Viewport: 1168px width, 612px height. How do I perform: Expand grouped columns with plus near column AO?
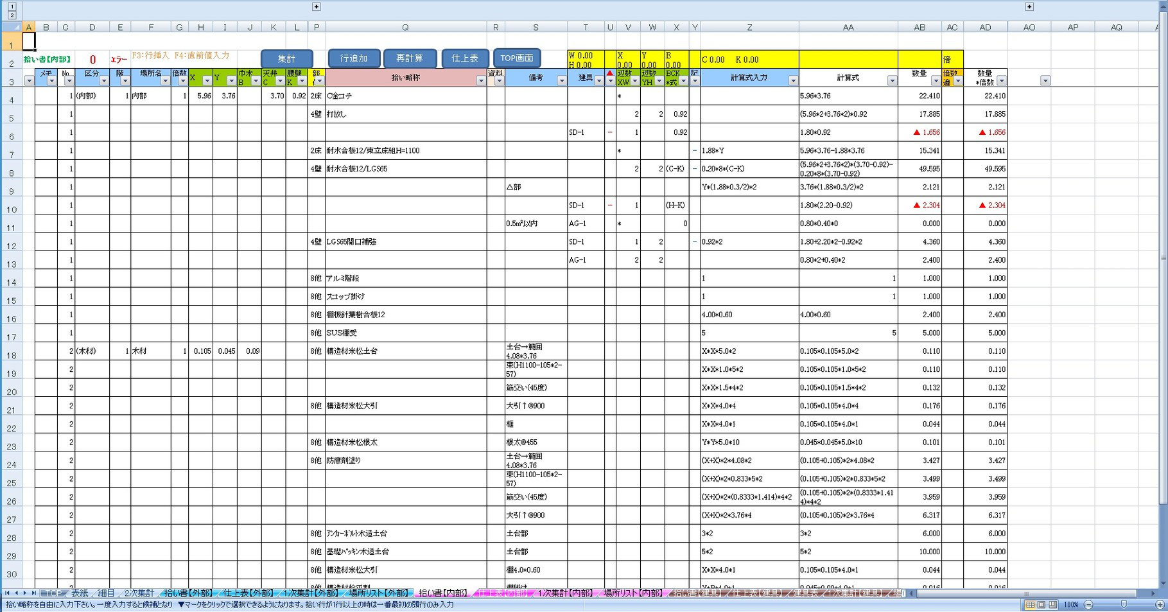[1029, 6]
